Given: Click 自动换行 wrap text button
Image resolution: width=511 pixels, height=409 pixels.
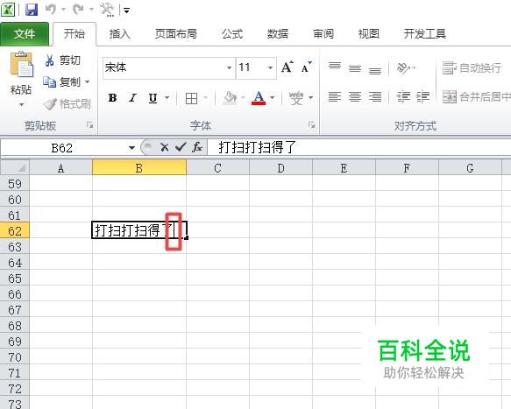Looking at the screenshot, I should pos(472,67).
